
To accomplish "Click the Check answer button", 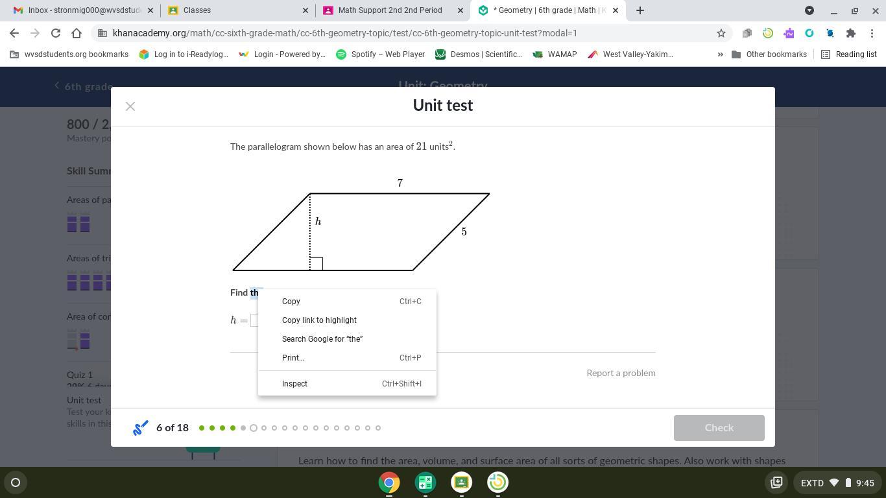I will tap(719, 428).
